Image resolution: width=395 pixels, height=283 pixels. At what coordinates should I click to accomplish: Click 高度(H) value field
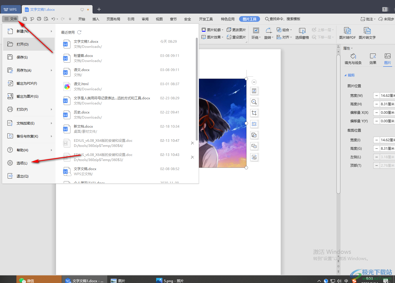coord(387,104)
